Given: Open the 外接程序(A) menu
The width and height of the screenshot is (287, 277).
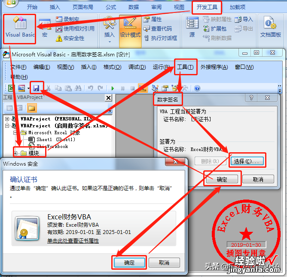Looking at the screenshot, I should [214, 67].
